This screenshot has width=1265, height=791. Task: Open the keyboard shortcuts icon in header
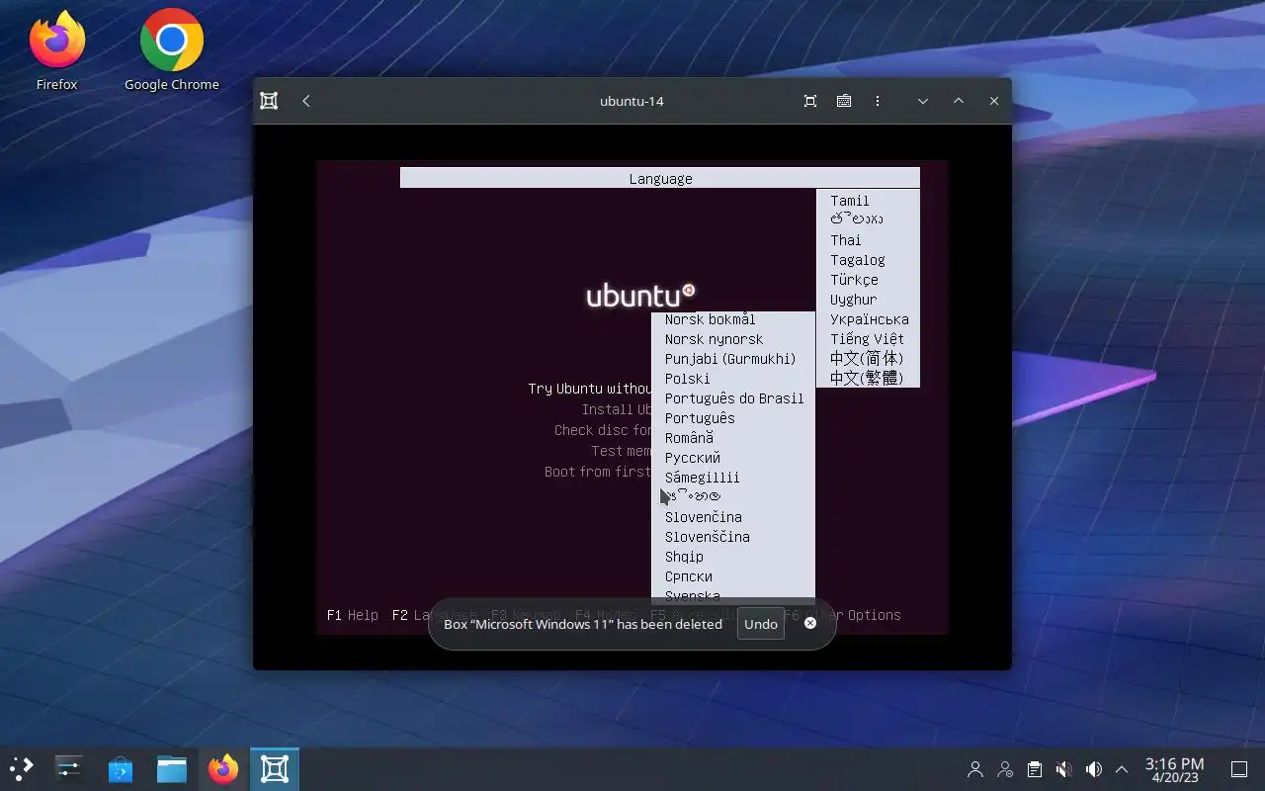[x=844, y=101]
